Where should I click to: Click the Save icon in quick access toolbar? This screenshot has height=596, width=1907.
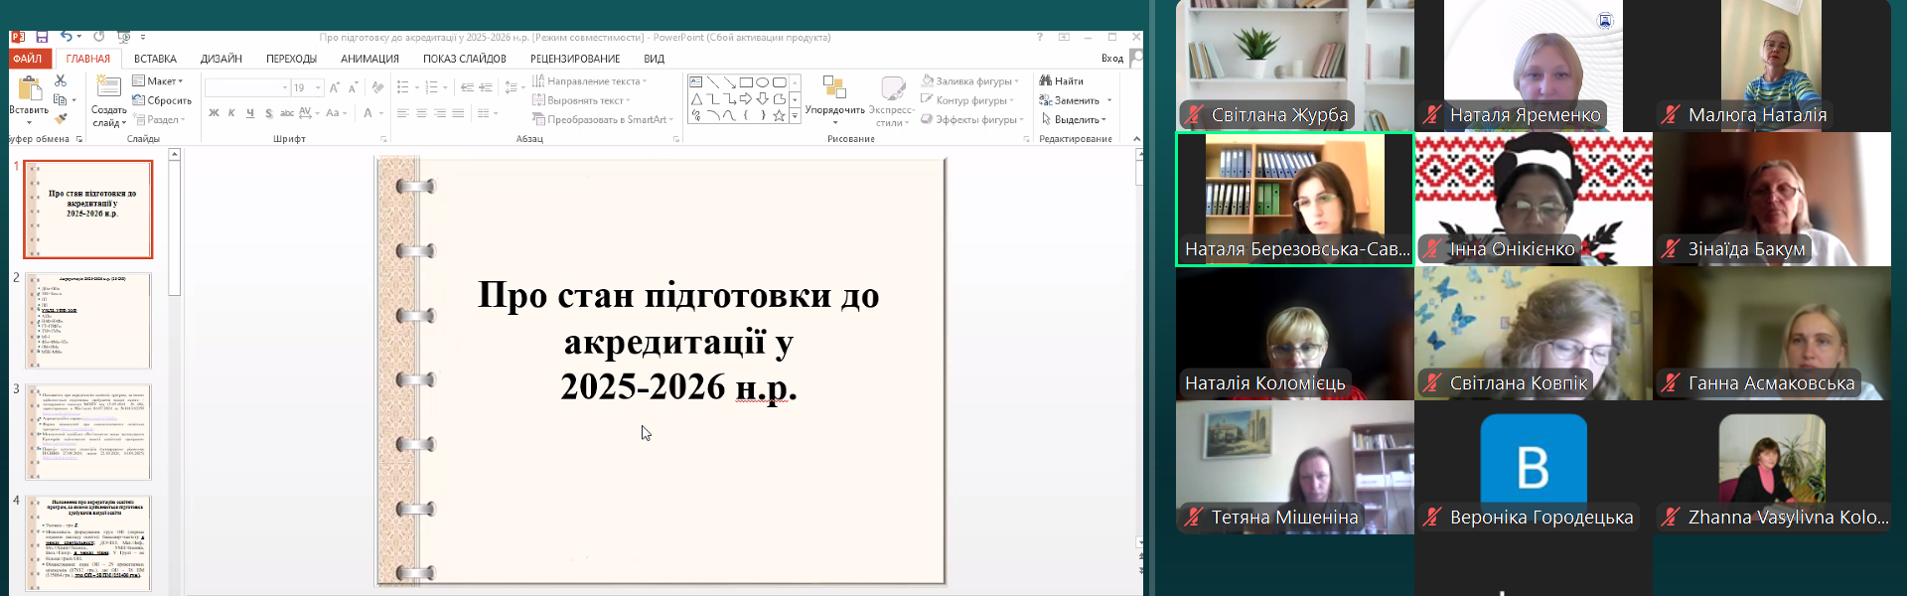42,37
